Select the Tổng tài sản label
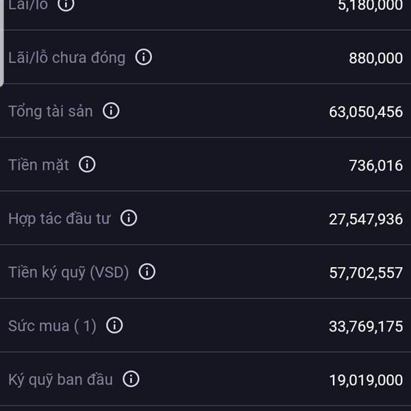The width and height of the screenshot is (411, 411). tap(51, 112)
